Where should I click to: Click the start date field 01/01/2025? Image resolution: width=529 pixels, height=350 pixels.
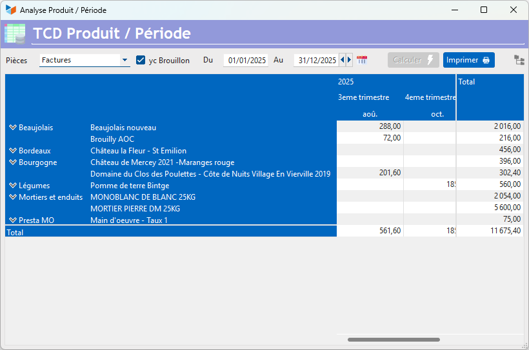(246, 60)
